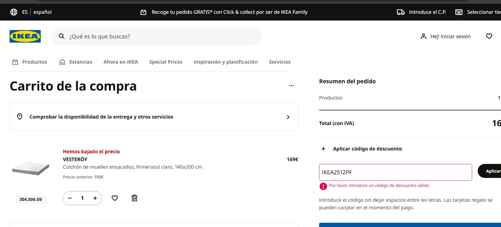Click the Click & collect banner text

click(229, 12)
